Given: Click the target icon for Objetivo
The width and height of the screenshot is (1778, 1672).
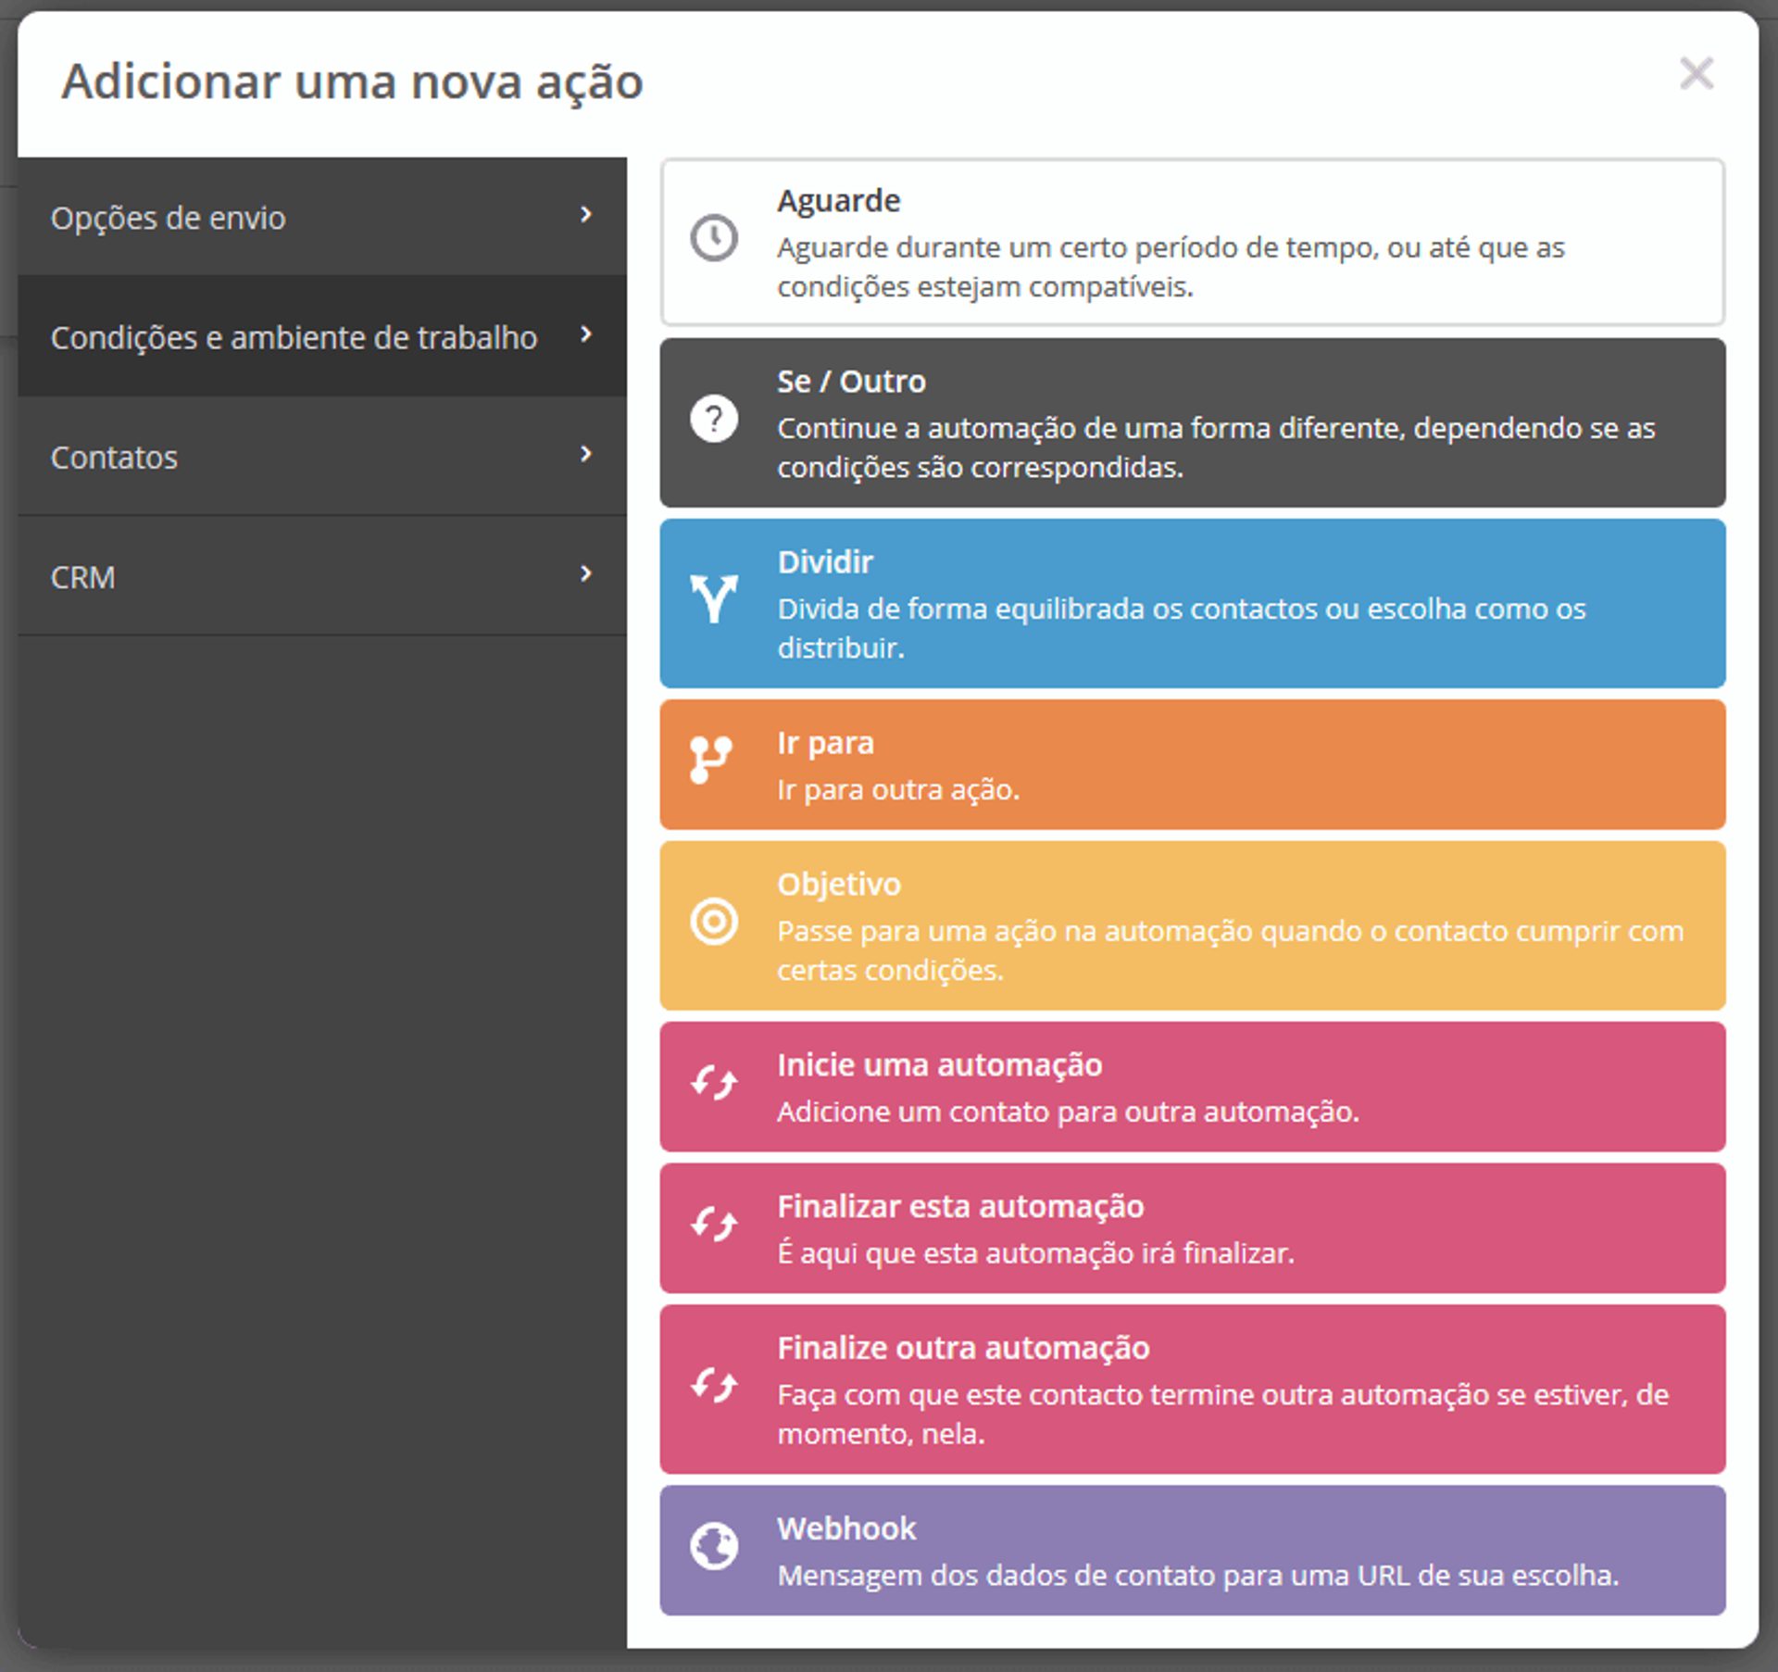Looking at the screenshot, I should click(713, 922).
